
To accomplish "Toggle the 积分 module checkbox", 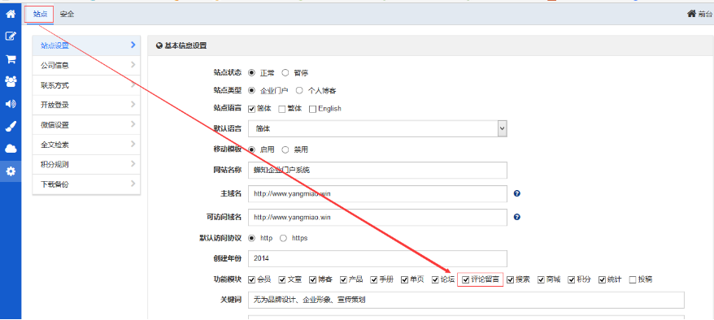I will pyautogui.click(x=572, y=280).
